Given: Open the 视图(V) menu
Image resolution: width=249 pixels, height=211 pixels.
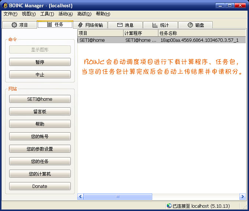Looking at the screenshot, I should click(29, 14).
